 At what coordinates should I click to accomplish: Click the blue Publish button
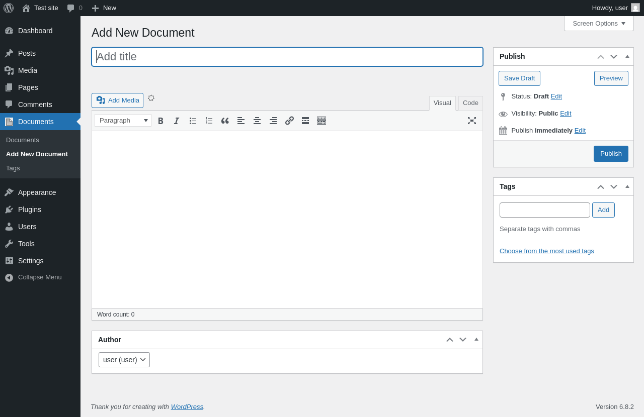(x=611, y=154)
